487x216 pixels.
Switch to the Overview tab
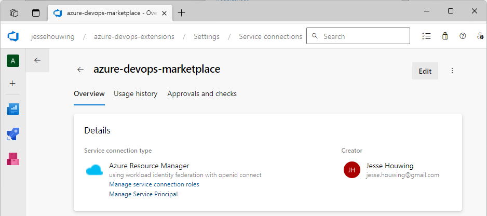tap(89, 94)
